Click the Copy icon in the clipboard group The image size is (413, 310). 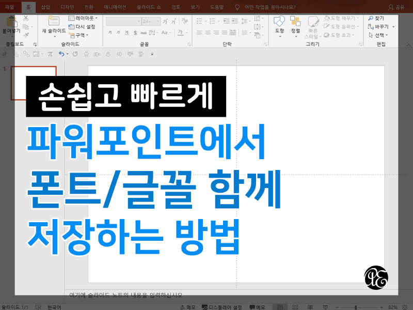(x=26, y=27)
